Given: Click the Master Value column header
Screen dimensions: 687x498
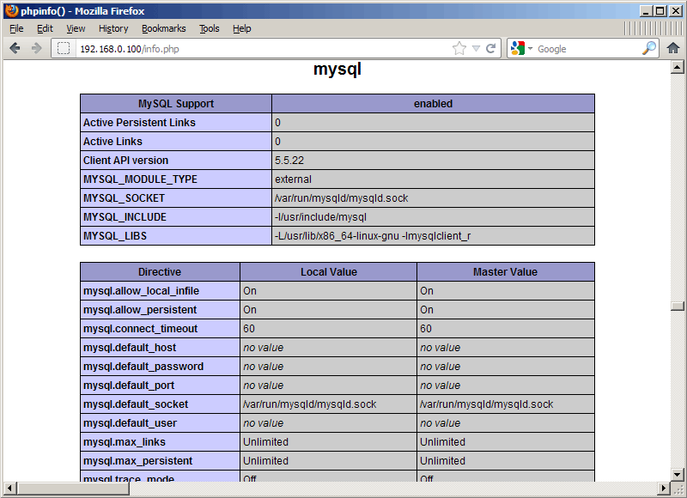Looking at the screenshot, I should click(505, 272).
